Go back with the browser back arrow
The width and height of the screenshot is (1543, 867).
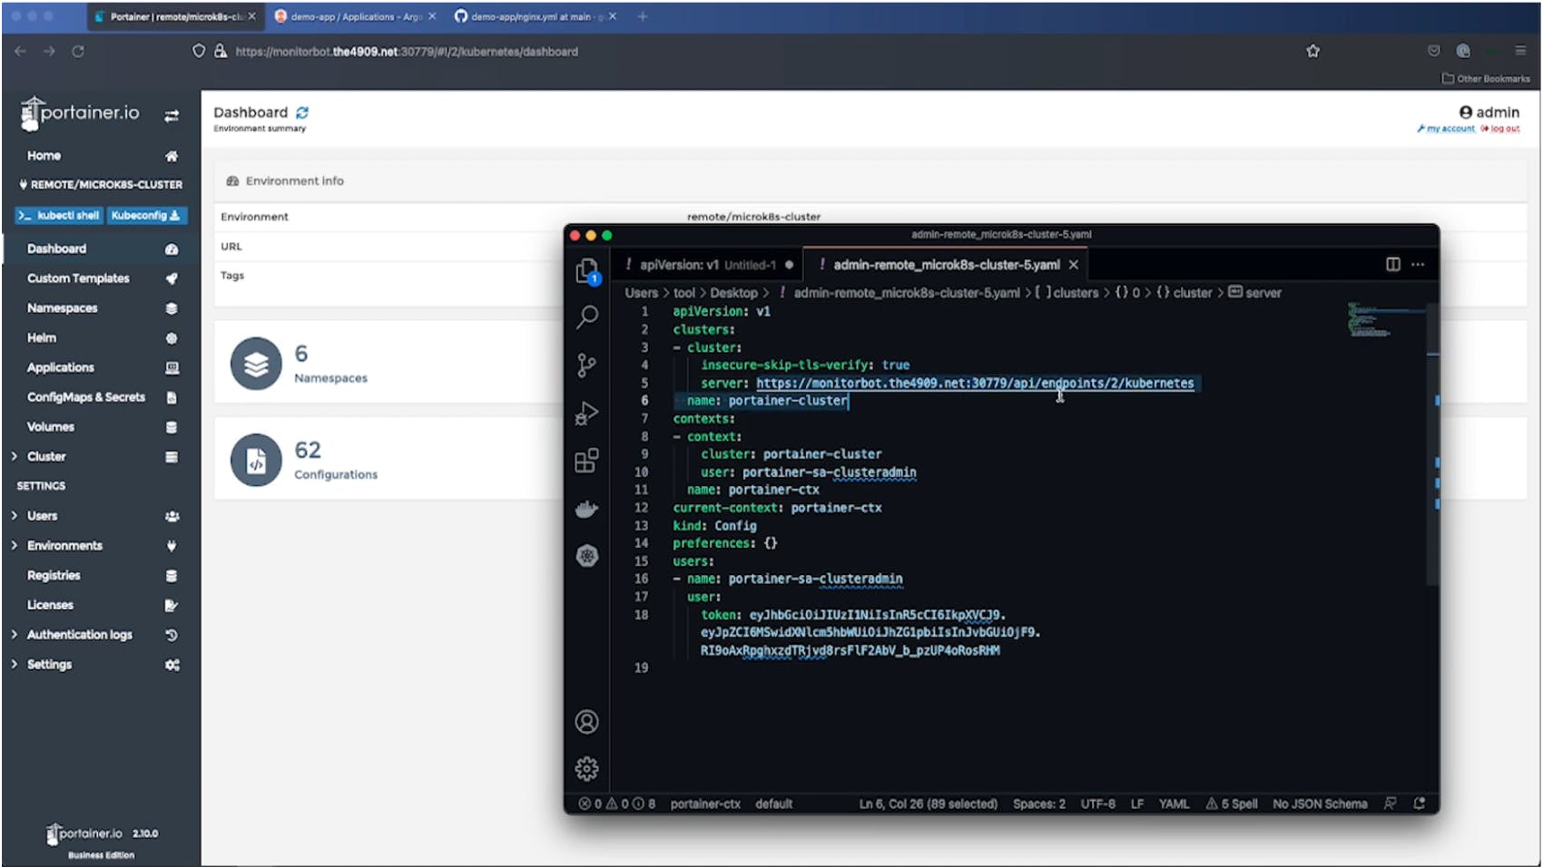point(20,51)
